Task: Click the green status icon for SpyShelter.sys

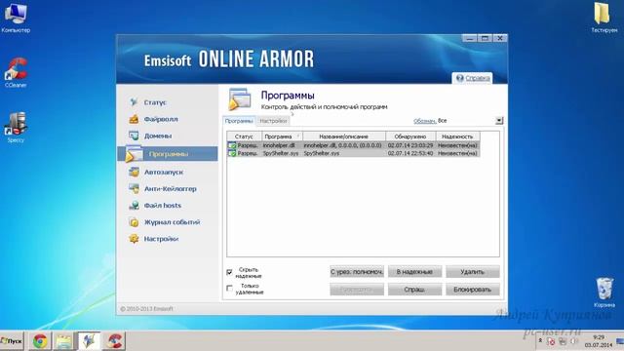Action: (x=232, y=153)
